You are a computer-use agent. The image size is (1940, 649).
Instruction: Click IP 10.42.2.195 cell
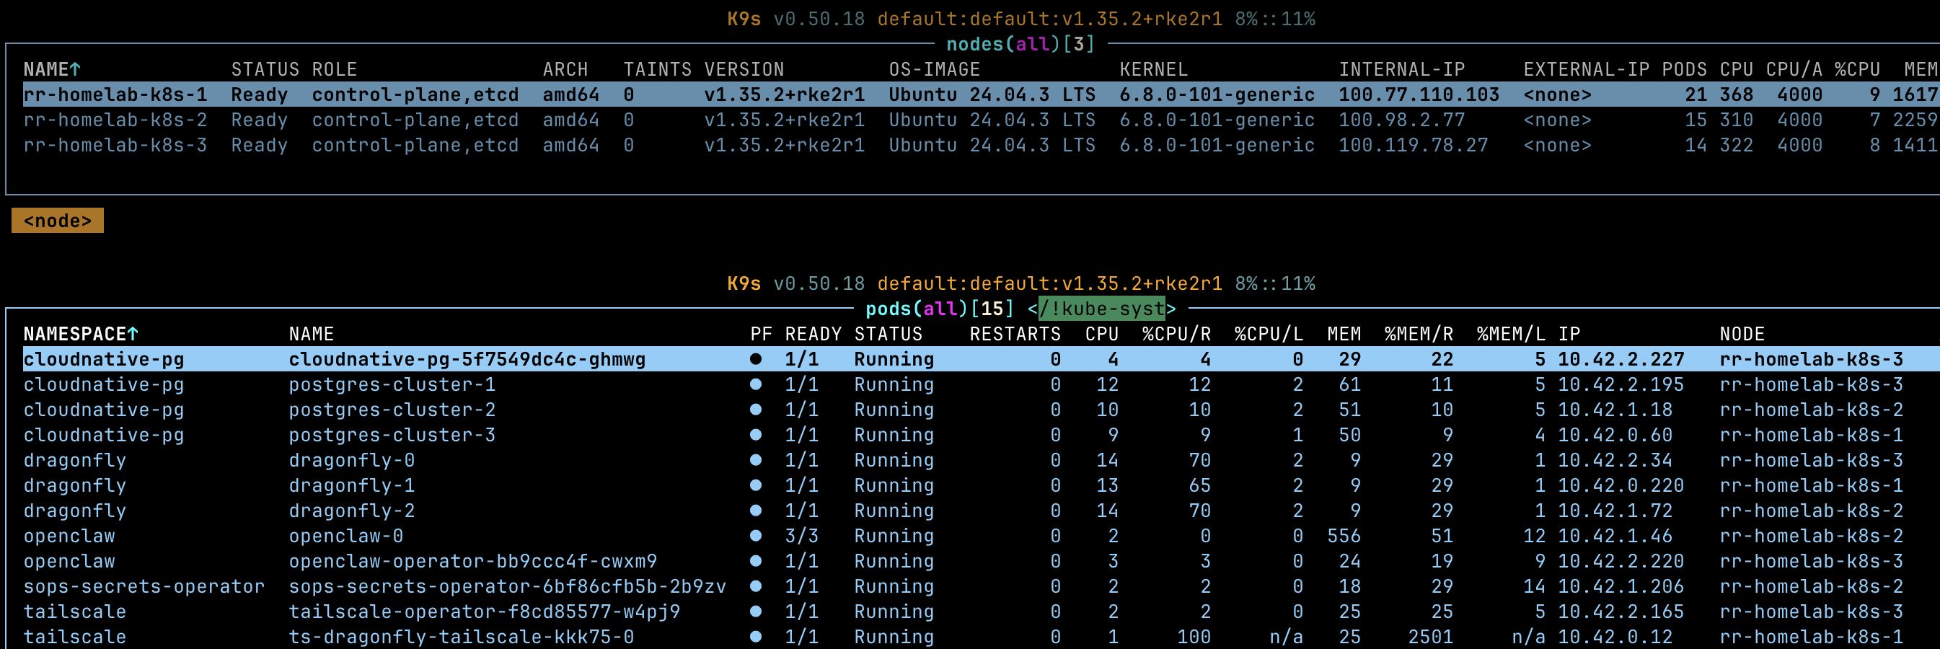pyautogui.click(x=1621, y=385)
